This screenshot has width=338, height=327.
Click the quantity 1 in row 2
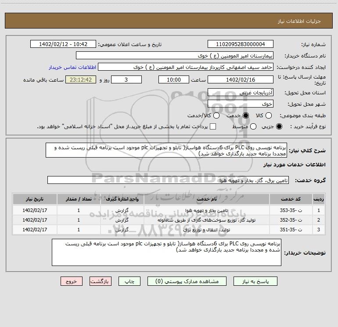(79, 220)
